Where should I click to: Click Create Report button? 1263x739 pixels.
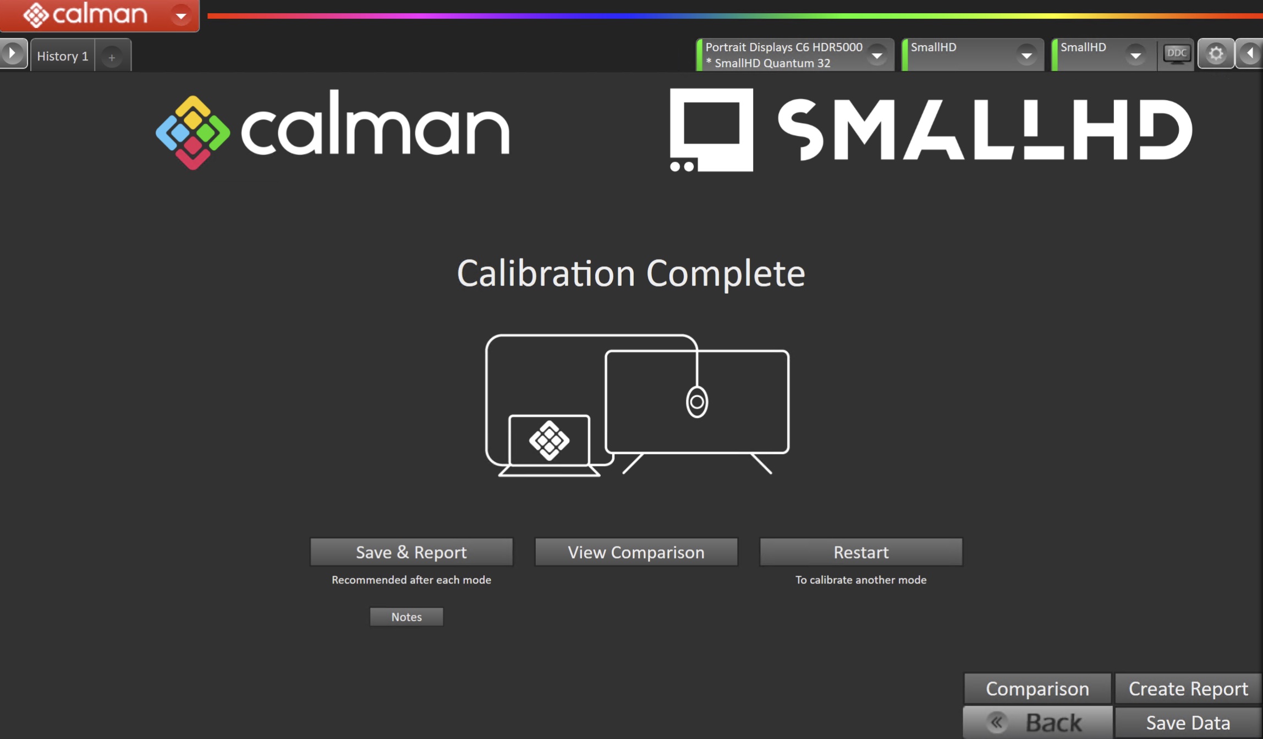(1188, 688)
